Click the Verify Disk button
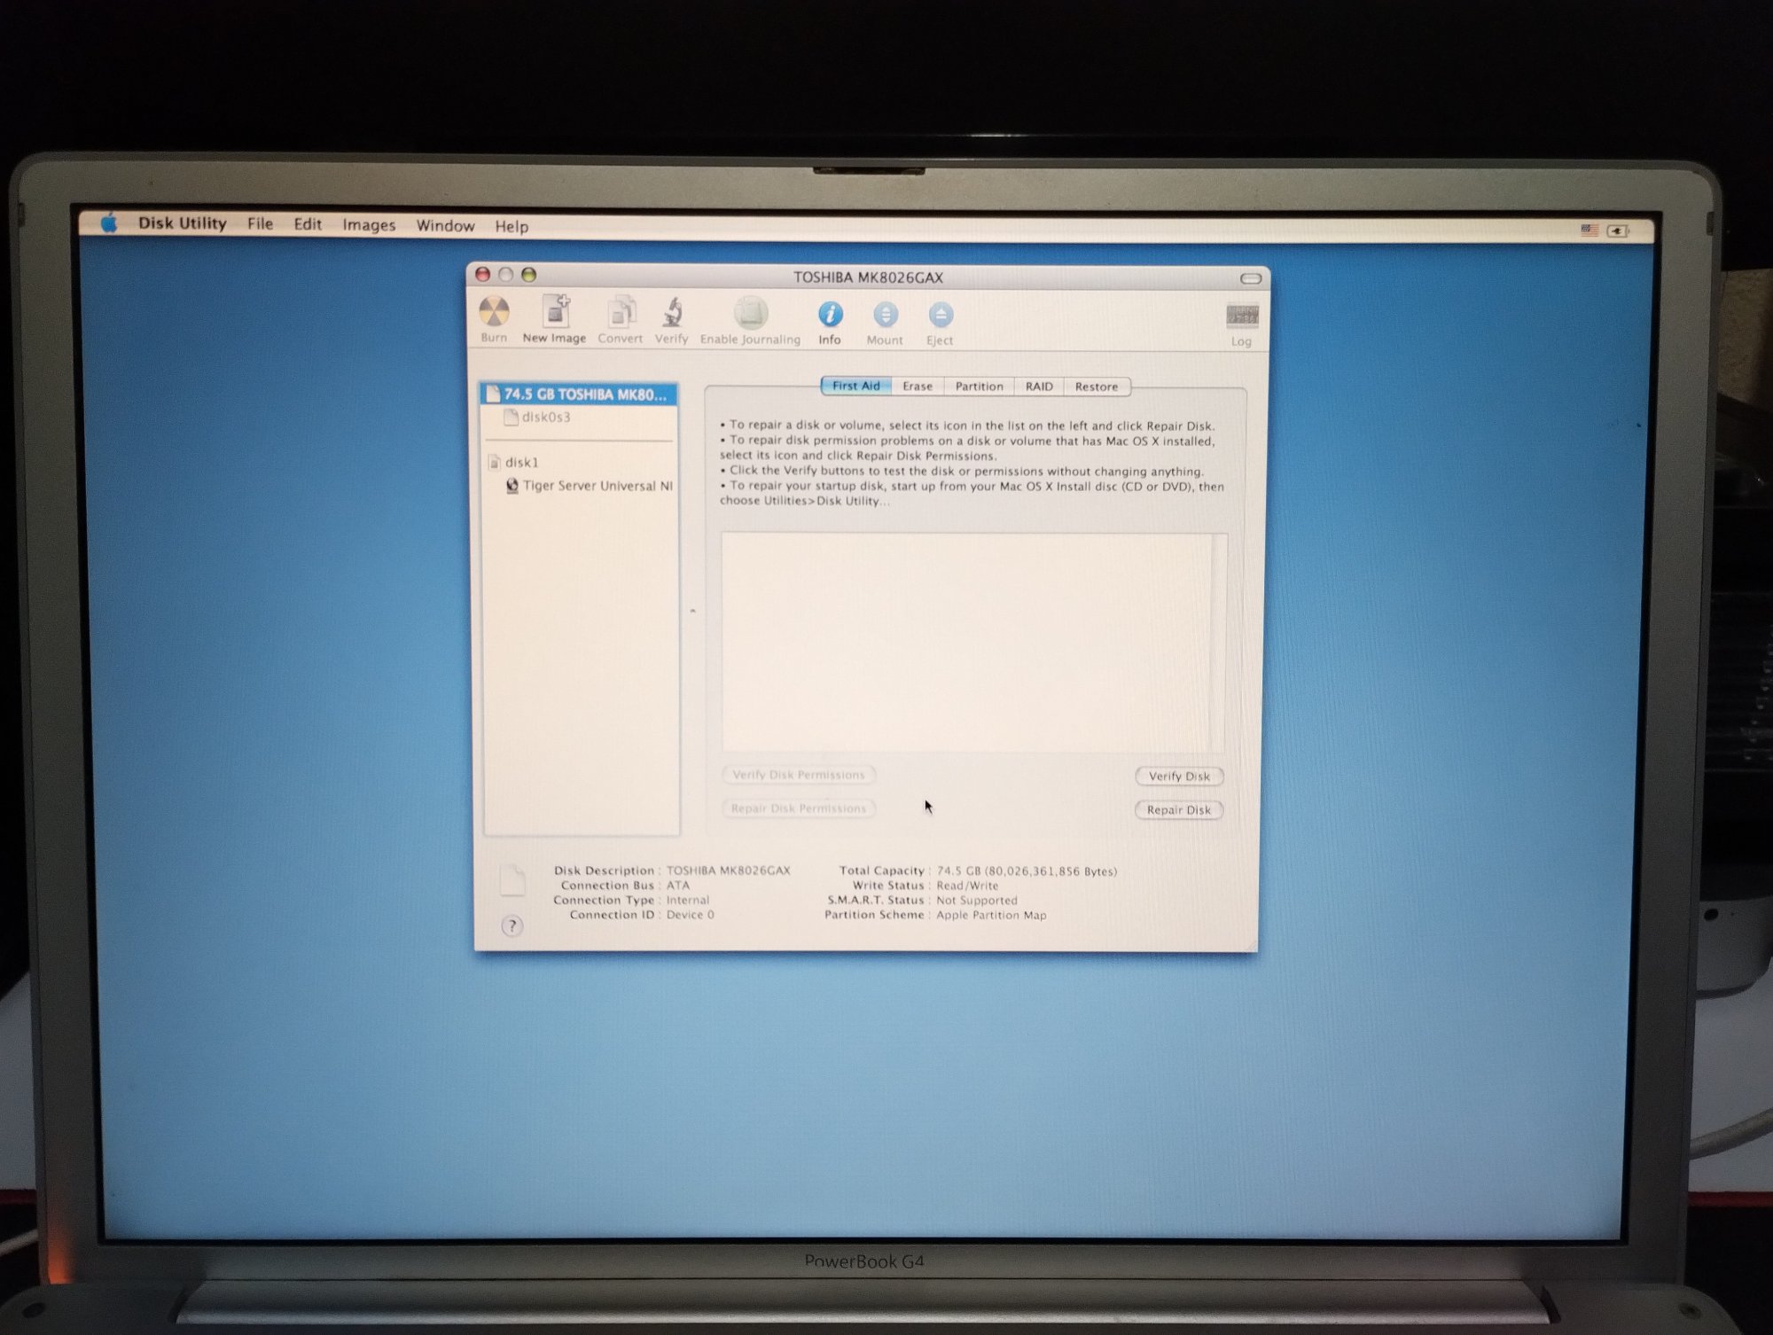The height and width of the screenshot is (1335, 1773). point(1178,777)
